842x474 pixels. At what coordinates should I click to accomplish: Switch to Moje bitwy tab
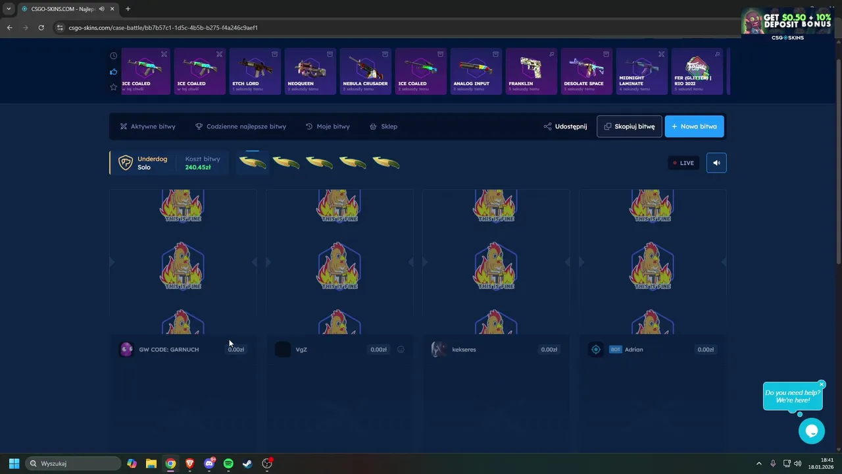(x=328, y=126)
